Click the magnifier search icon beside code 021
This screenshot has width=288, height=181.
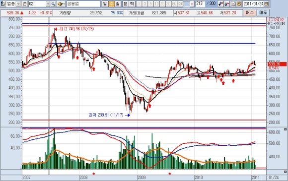53,4
